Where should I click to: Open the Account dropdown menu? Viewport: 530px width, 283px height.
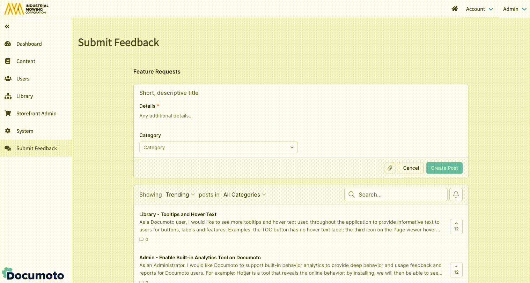point(479,9)
